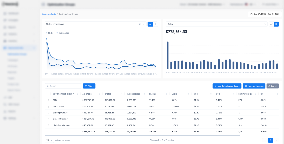Switch left chart to line view

pos(150,24)
